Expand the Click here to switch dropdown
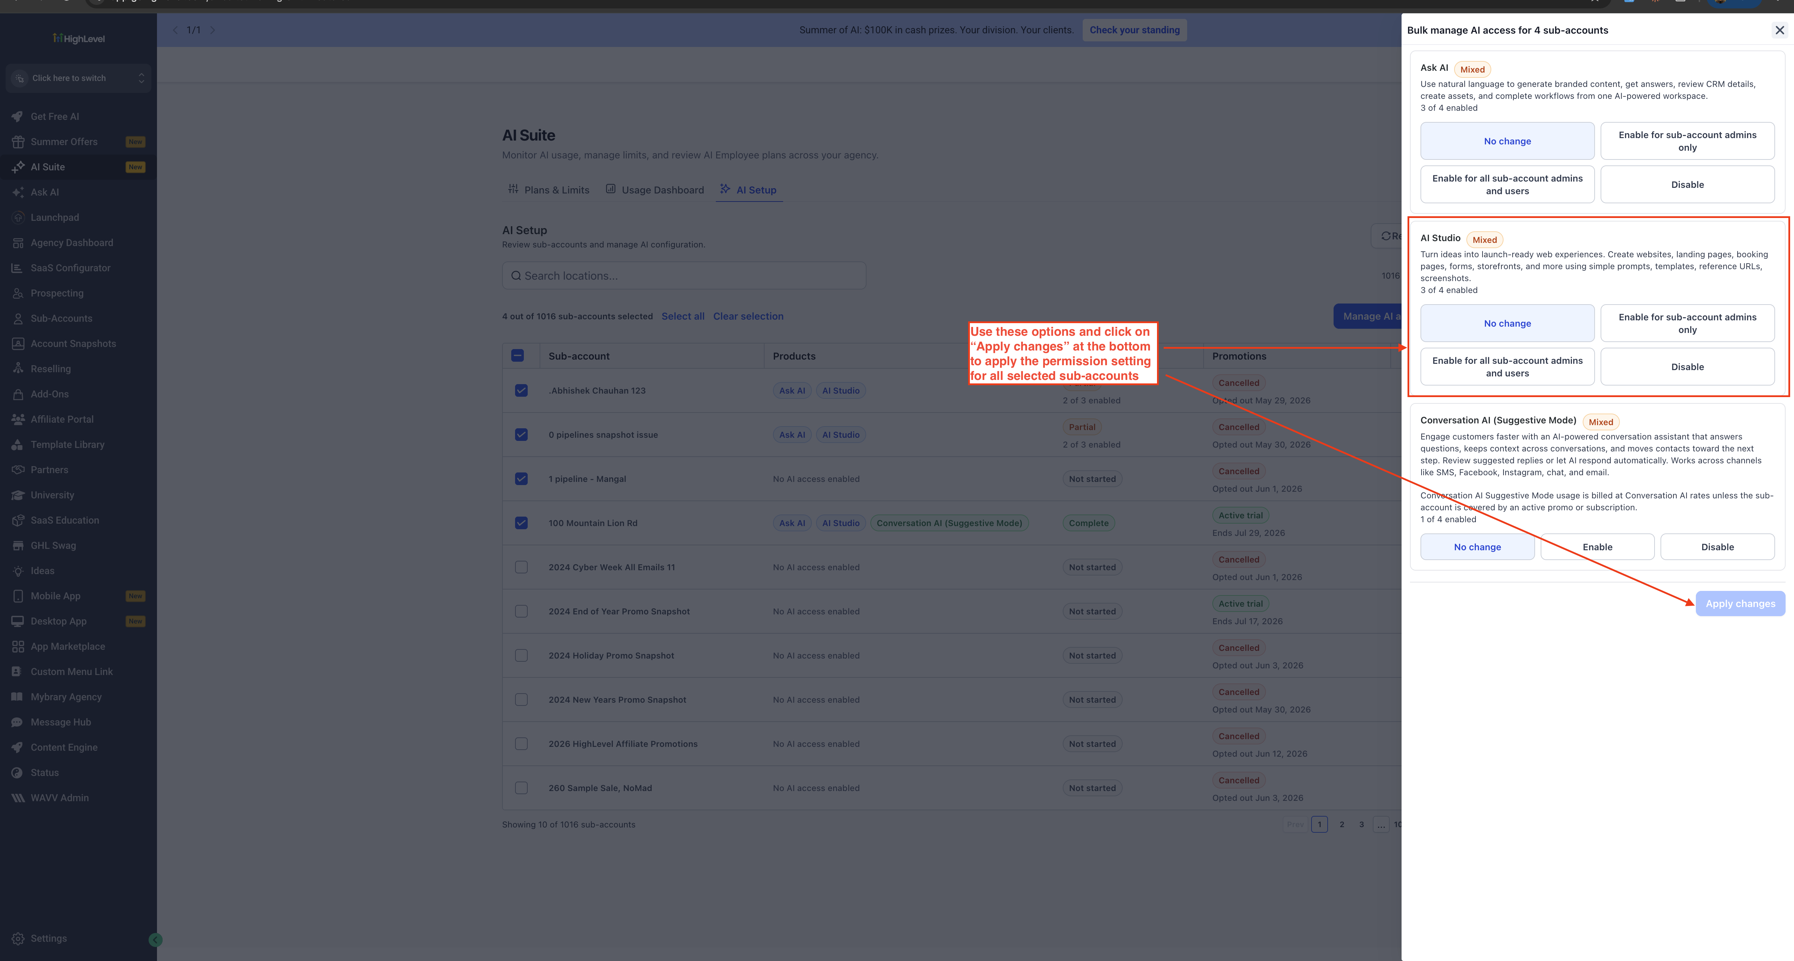Screen dimensions: 1794x961 click(78, 78)
